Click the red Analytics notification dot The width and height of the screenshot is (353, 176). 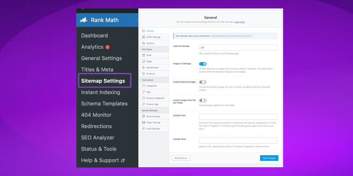107,47
